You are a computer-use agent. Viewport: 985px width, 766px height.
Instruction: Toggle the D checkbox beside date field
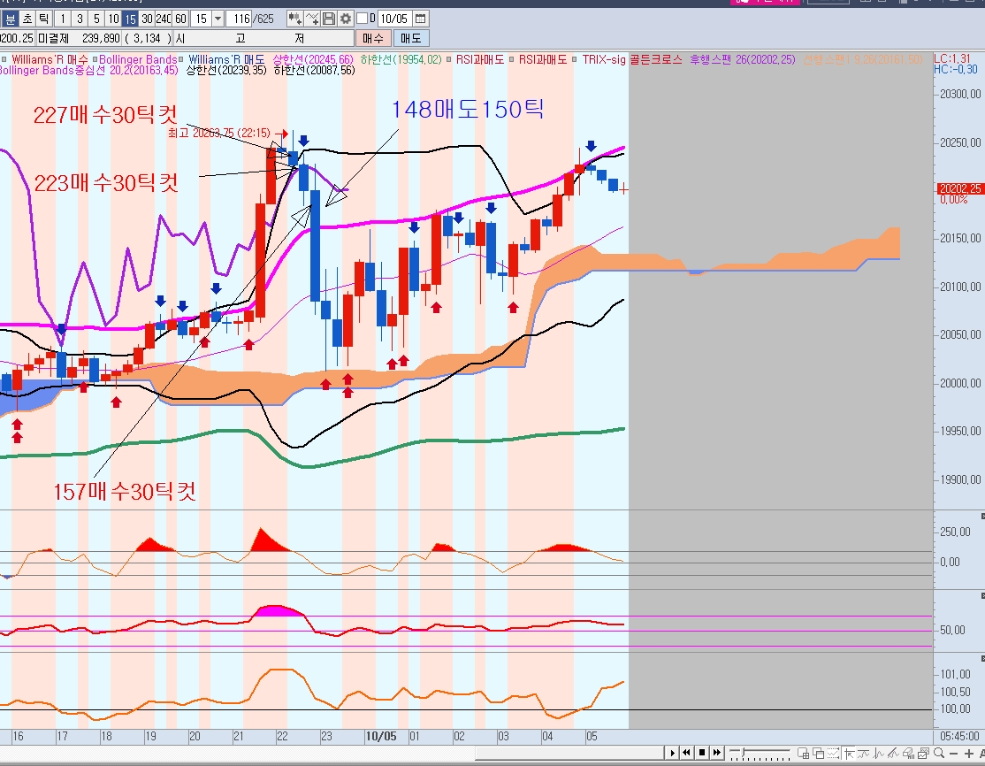tap(362, 19)
